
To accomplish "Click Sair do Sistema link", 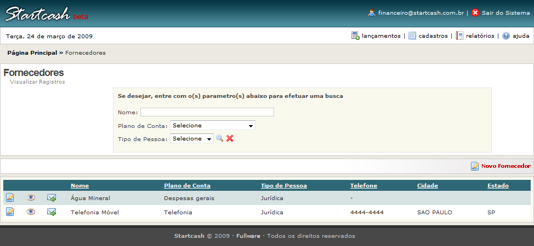I will click(505, 13).
